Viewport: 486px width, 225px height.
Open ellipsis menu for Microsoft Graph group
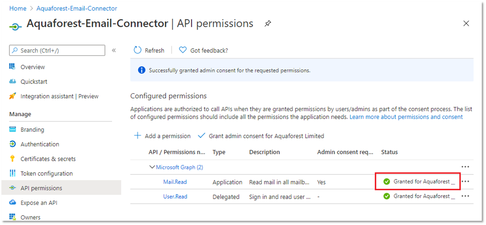(x=465, y=167)
